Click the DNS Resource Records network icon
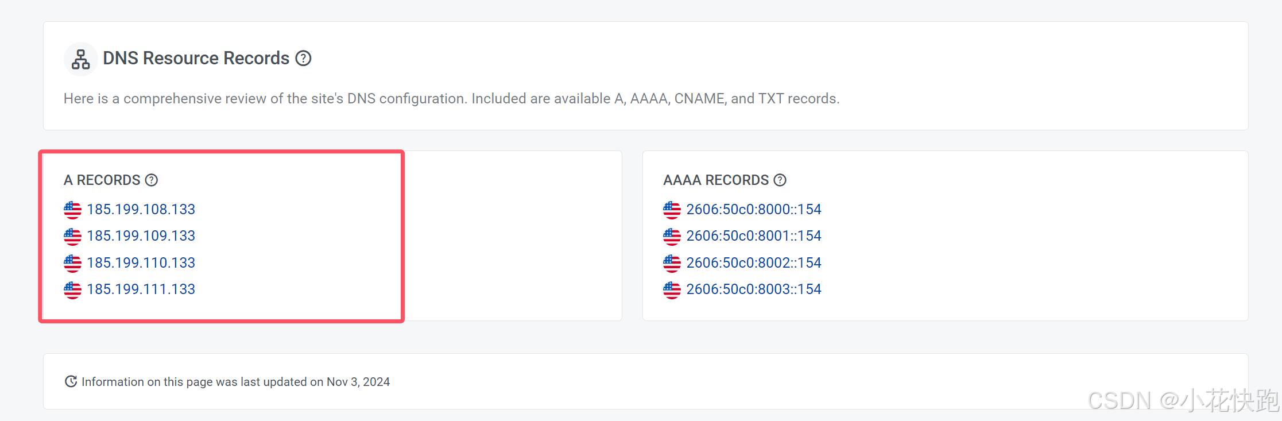Image resolution: width=1282 pixels, height=421 pixels. pos(80,58)
